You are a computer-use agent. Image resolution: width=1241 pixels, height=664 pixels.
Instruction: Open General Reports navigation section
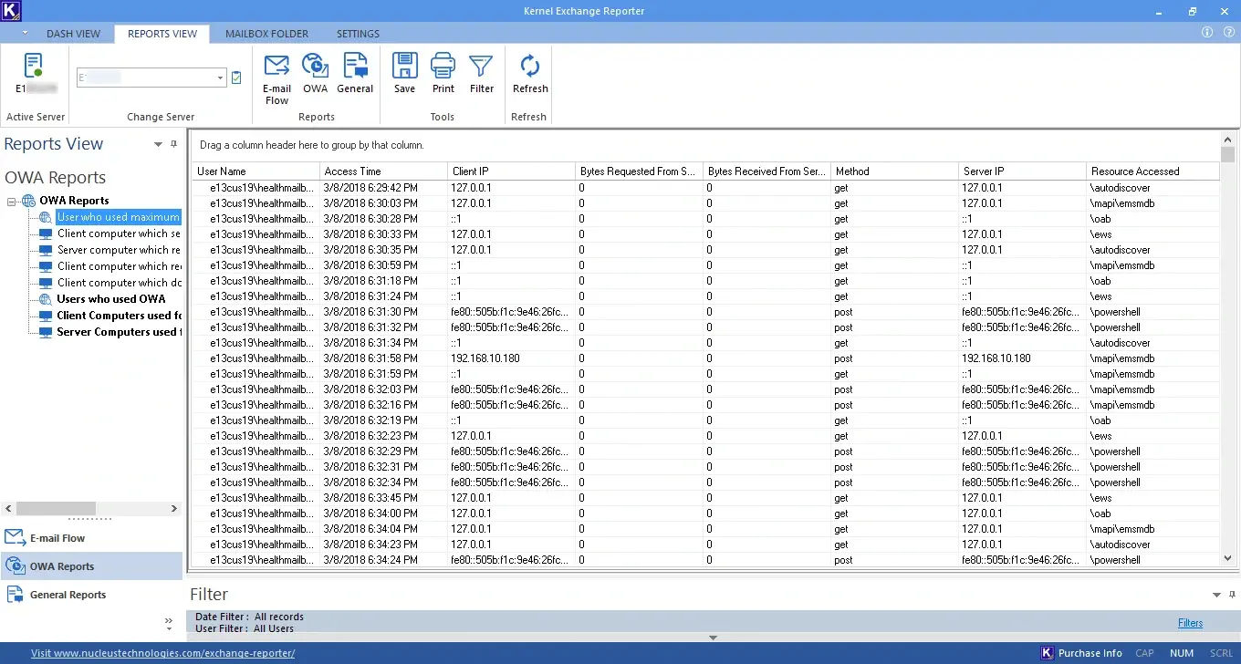92,595
